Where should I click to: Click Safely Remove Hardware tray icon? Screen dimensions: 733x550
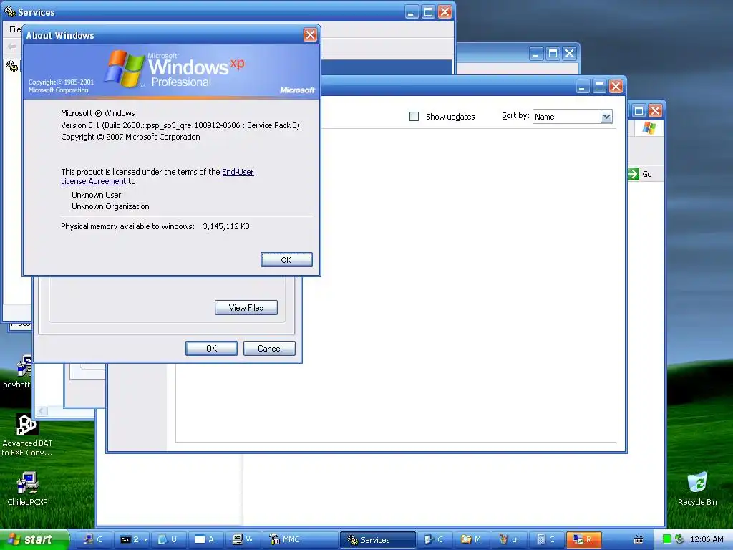coord(680,539)
